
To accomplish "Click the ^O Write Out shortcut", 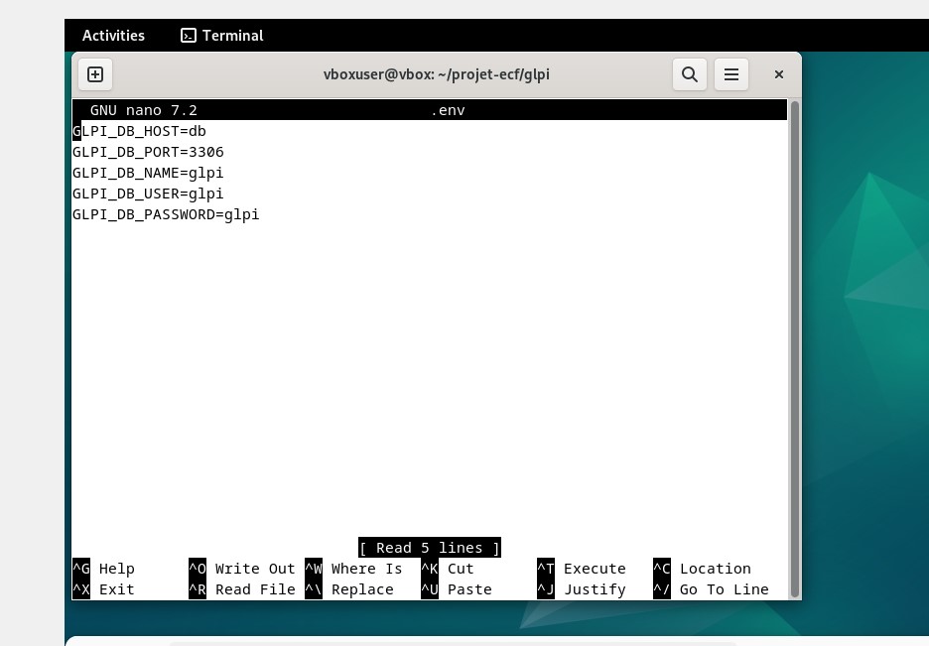I will (243, 569).
